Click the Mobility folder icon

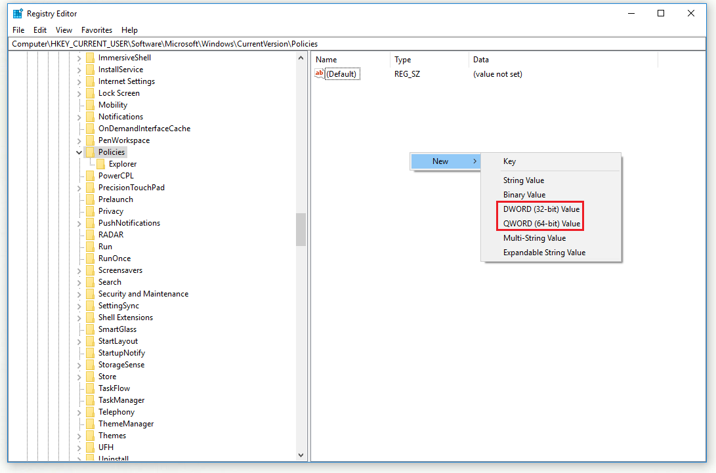[90, 105]
